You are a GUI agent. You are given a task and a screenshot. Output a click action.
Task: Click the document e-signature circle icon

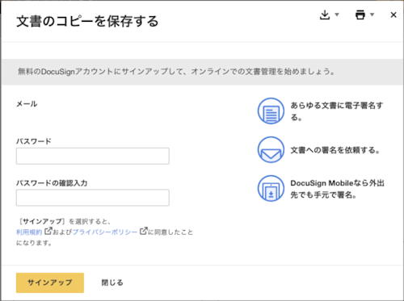click(271, 111)
